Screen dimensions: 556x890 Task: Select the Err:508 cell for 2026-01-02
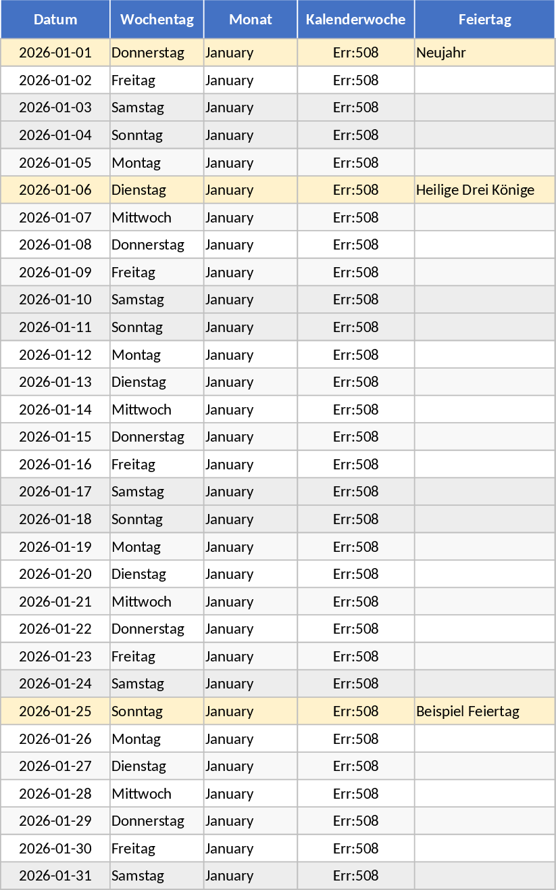(x=356, y=80)
